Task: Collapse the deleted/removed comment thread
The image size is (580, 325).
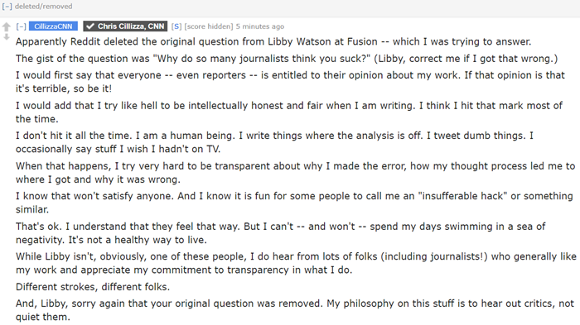Action: click(7, 7)
